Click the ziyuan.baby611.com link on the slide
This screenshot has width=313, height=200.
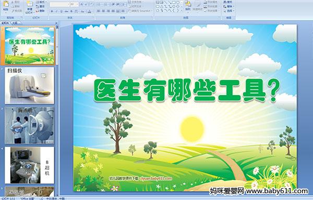point(155,178)
